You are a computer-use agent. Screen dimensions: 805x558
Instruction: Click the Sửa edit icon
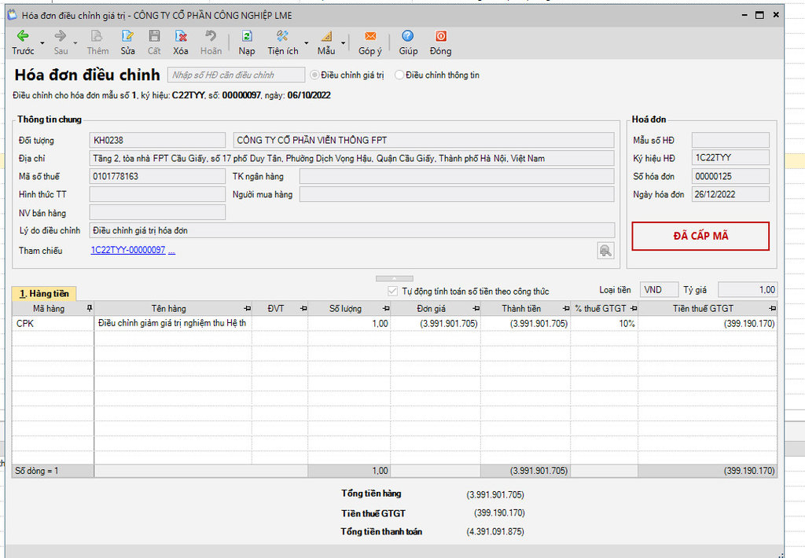click(x=127, y=36)
